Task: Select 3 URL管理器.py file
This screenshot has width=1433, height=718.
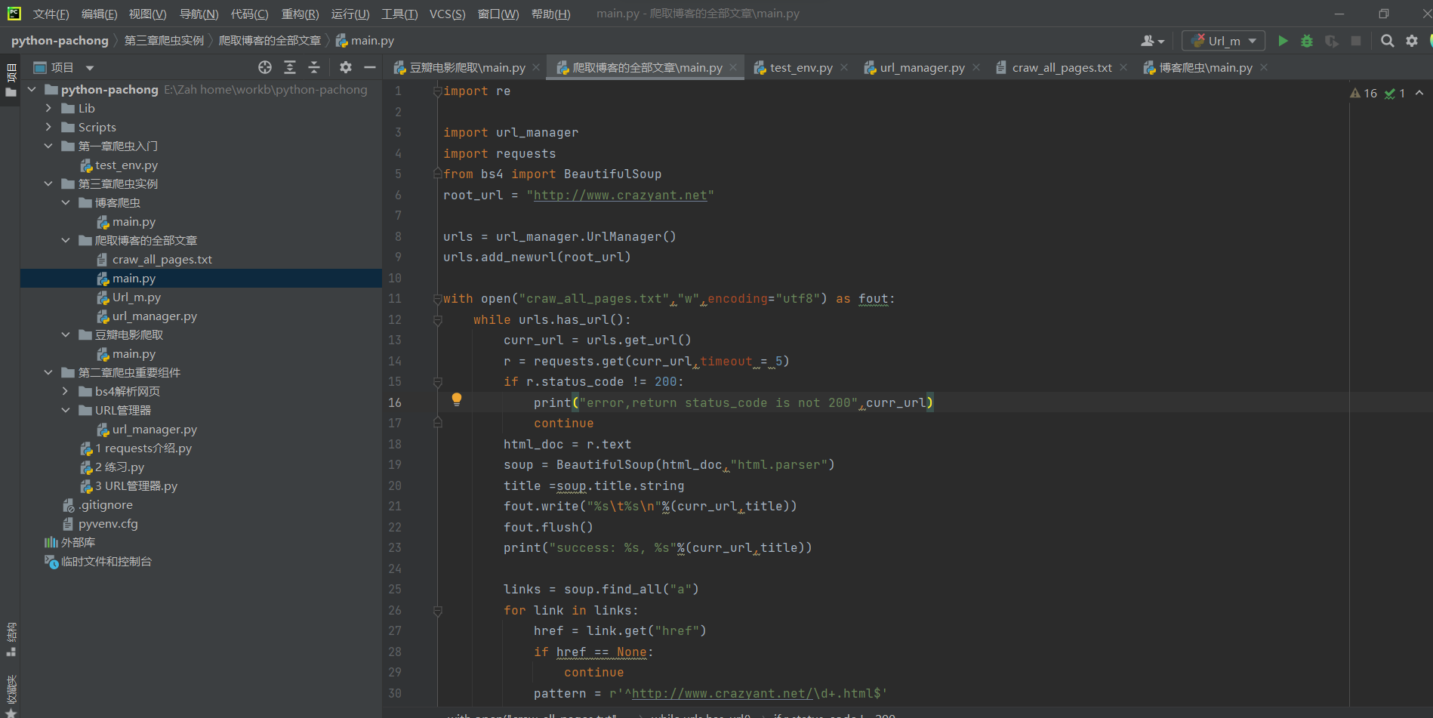Action: point(137,485)
